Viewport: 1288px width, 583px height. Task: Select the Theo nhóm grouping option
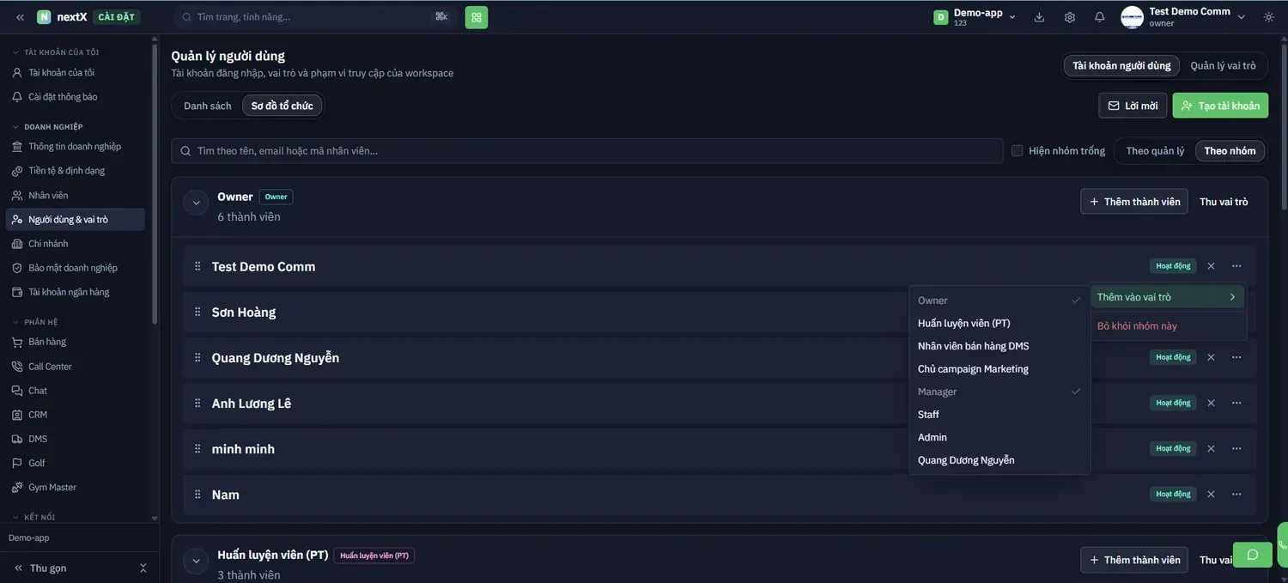click(x=1230, y=151)
